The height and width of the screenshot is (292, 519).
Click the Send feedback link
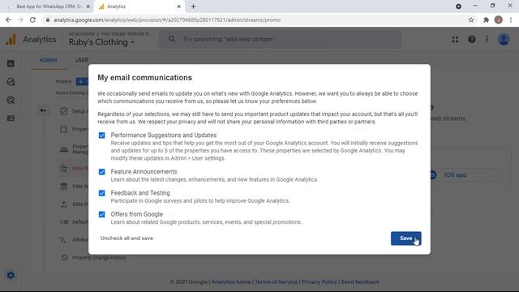tap(360, 282)
